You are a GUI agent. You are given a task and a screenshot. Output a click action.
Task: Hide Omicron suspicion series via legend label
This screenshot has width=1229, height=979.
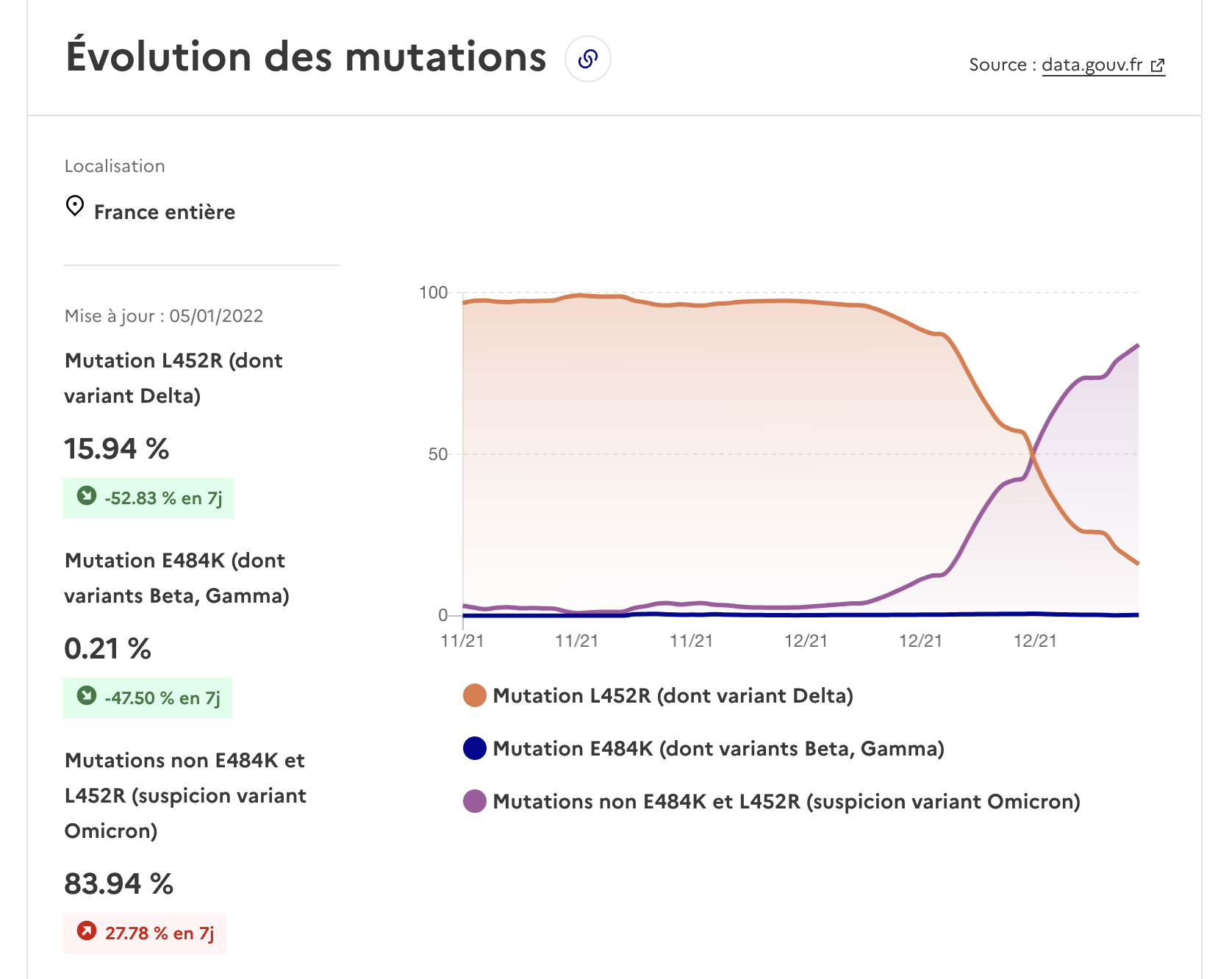coord(787,801)
